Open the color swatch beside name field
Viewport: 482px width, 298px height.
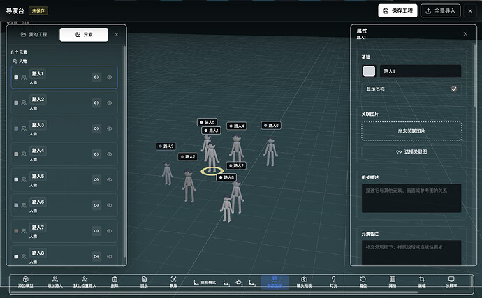(x=369, y=71)
